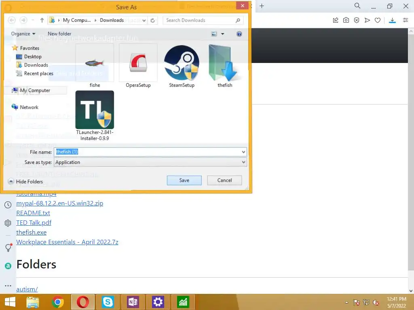Expand the address bar path dropdown
Screen dimensions: 414x310
pos(144,20)
